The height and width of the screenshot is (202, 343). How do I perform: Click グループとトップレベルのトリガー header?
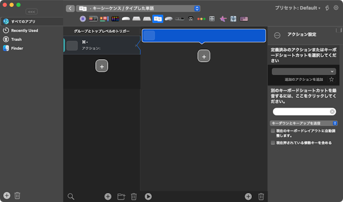click(102, 31)
